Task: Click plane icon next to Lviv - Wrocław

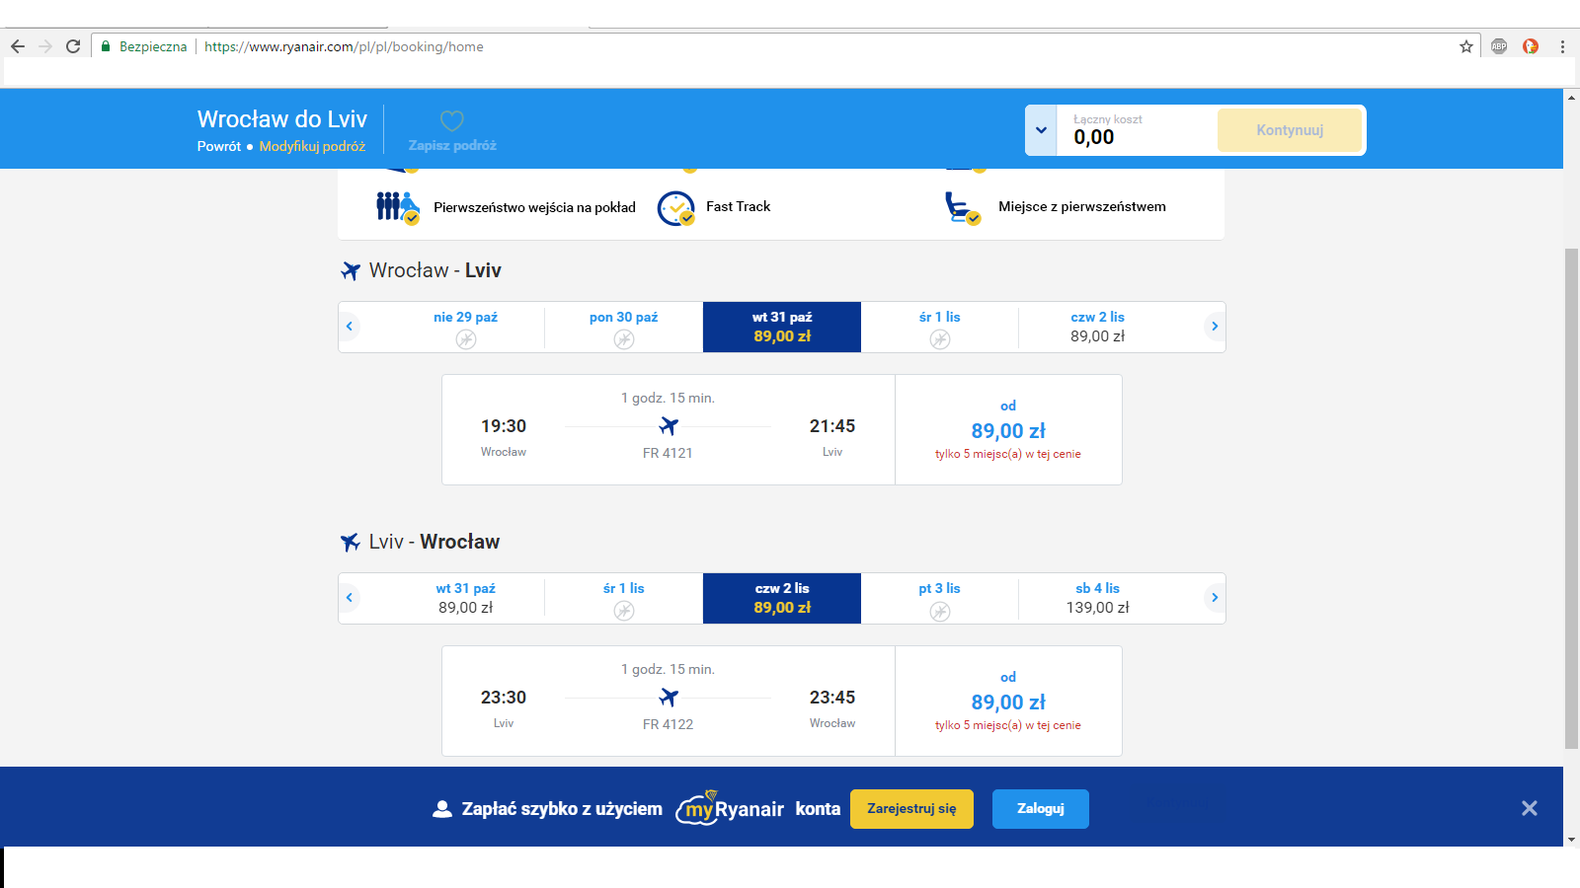Action: point(351,542)
